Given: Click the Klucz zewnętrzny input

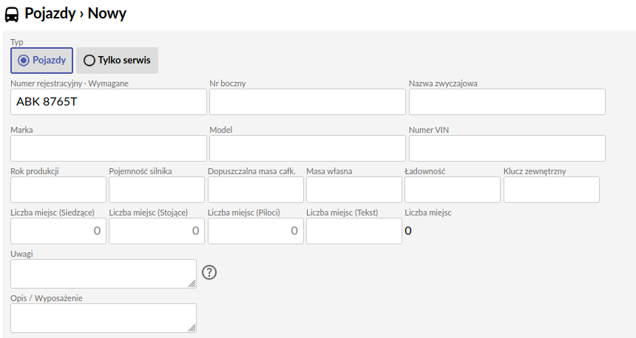Looking at the screenshot, I should [552, 190].
